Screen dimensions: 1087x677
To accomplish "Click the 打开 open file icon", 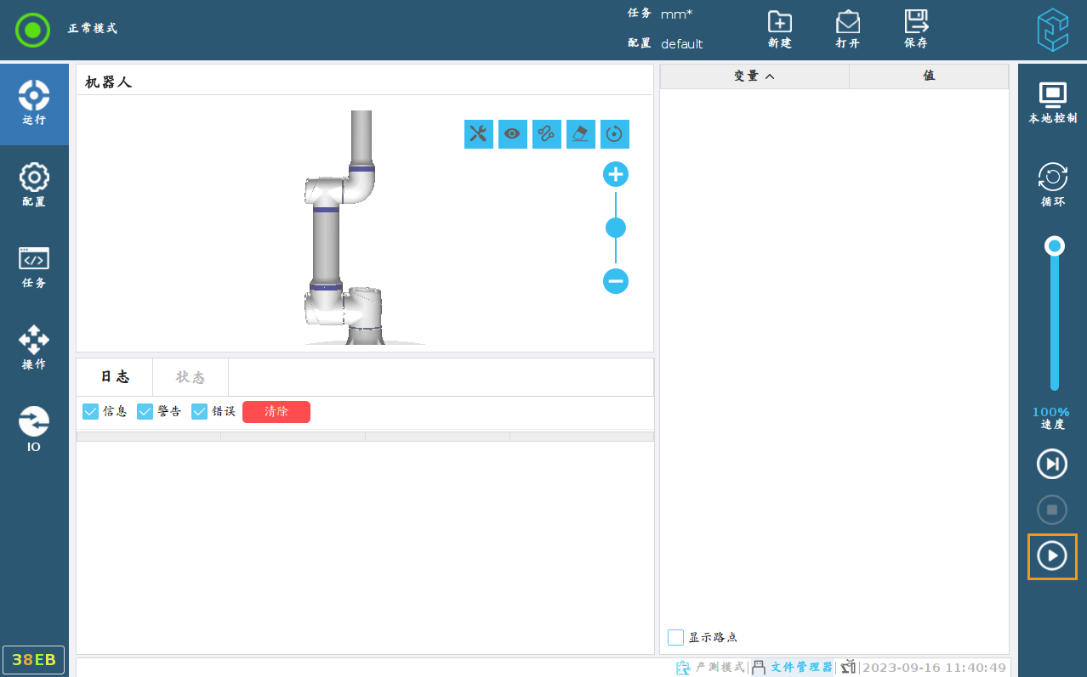I will (847, 29).
